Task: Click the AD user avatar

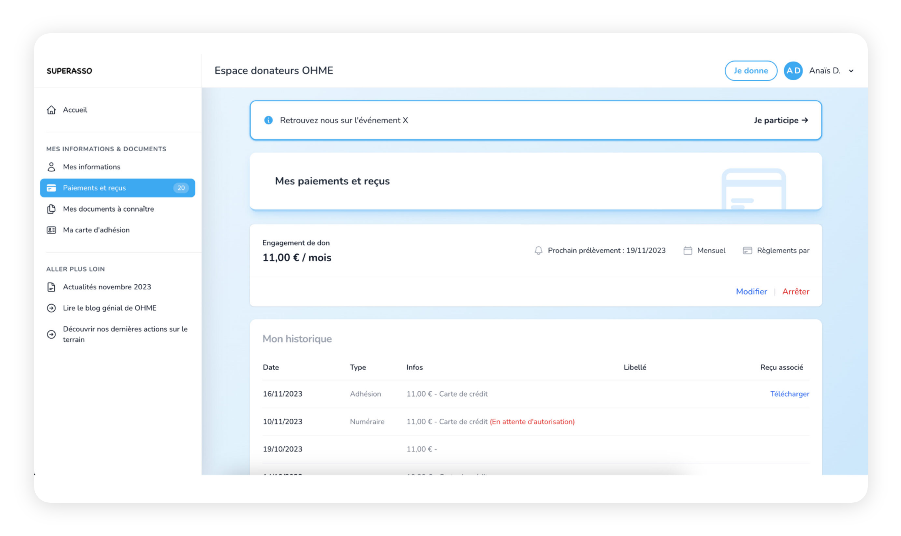Action: pyautogui.click(x=793, y=71)
